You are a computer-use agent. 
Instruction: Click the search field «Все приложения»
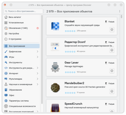click(23, 11)
